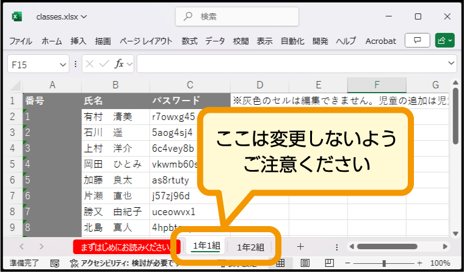Click the vertical scrollbar down arrow
This screenshot has width=464, height=273.
click(x=456, y=233)
